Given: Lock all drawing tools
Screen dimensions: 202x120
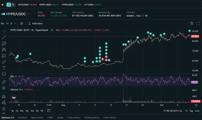Looking at the screenshot, I should (x=4, y=109).
